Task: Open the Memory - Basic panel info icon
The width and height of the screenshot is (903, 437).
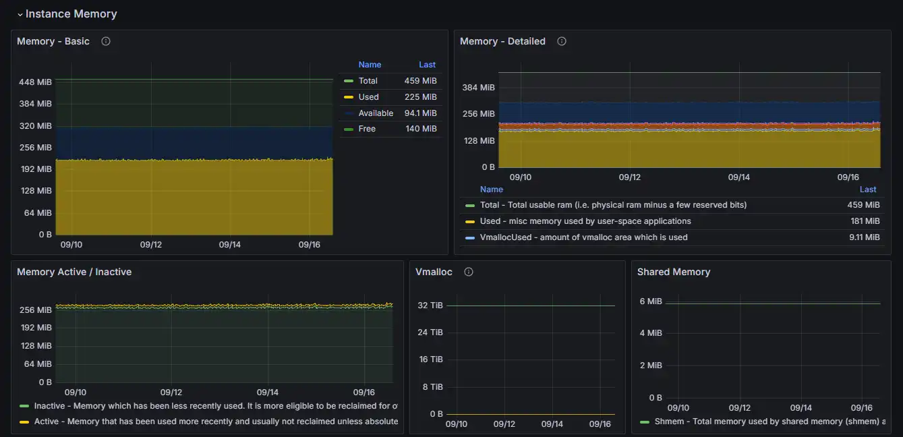Action: pyautogui.click(x=106, y=41)
